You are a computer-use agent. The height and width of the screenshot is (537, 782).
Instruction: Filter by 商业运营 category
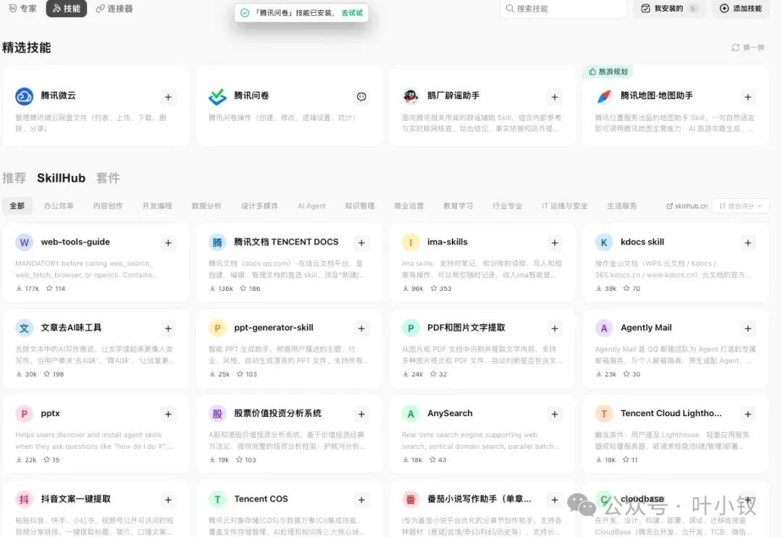pyautogui.click(x=409, y=206)
